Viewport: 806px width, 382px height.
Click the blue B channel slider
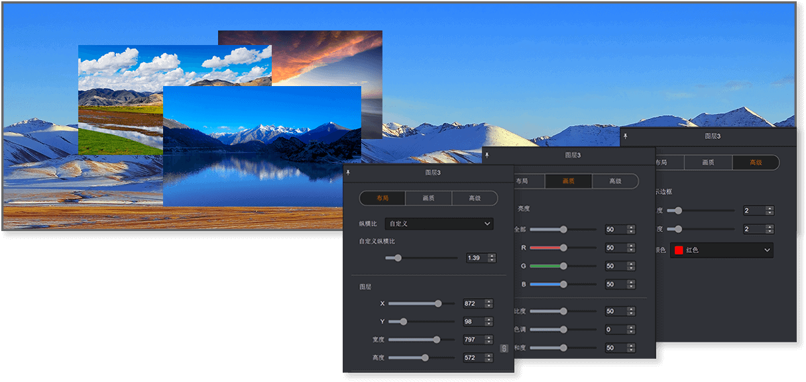coord(563,284)
